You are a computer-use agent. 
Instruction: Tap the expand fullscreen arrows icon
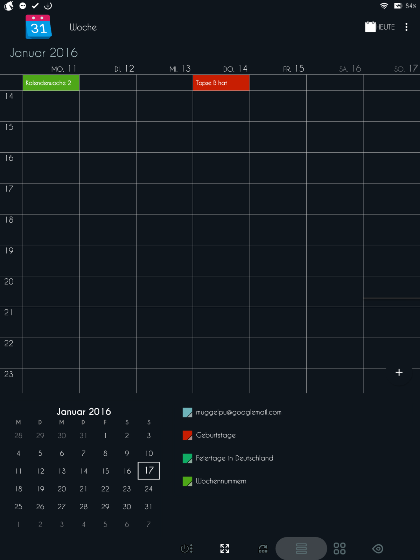coord(225,548)
